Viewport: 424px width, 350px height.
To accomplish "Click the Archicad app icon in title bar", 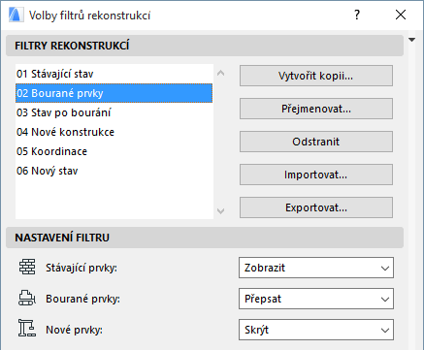I will pyautogui.click(x=16, y=16).
